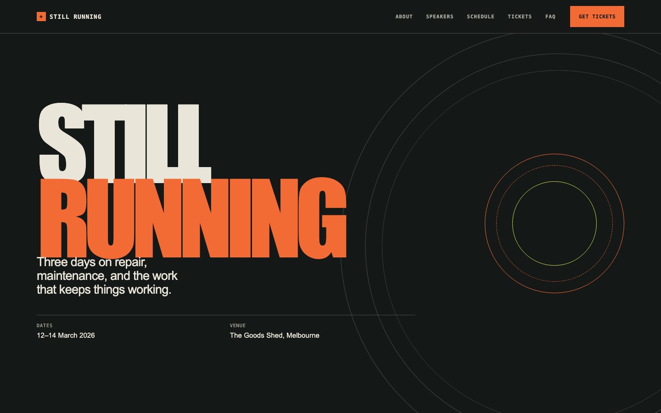Navigate to Speakers section

440,17
